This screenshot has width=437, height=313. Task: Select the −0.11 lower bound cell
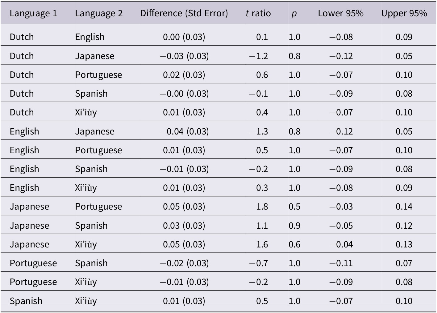(341, 263)
